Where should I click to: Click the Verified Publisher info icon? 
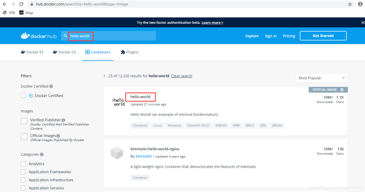click(63, 120)
